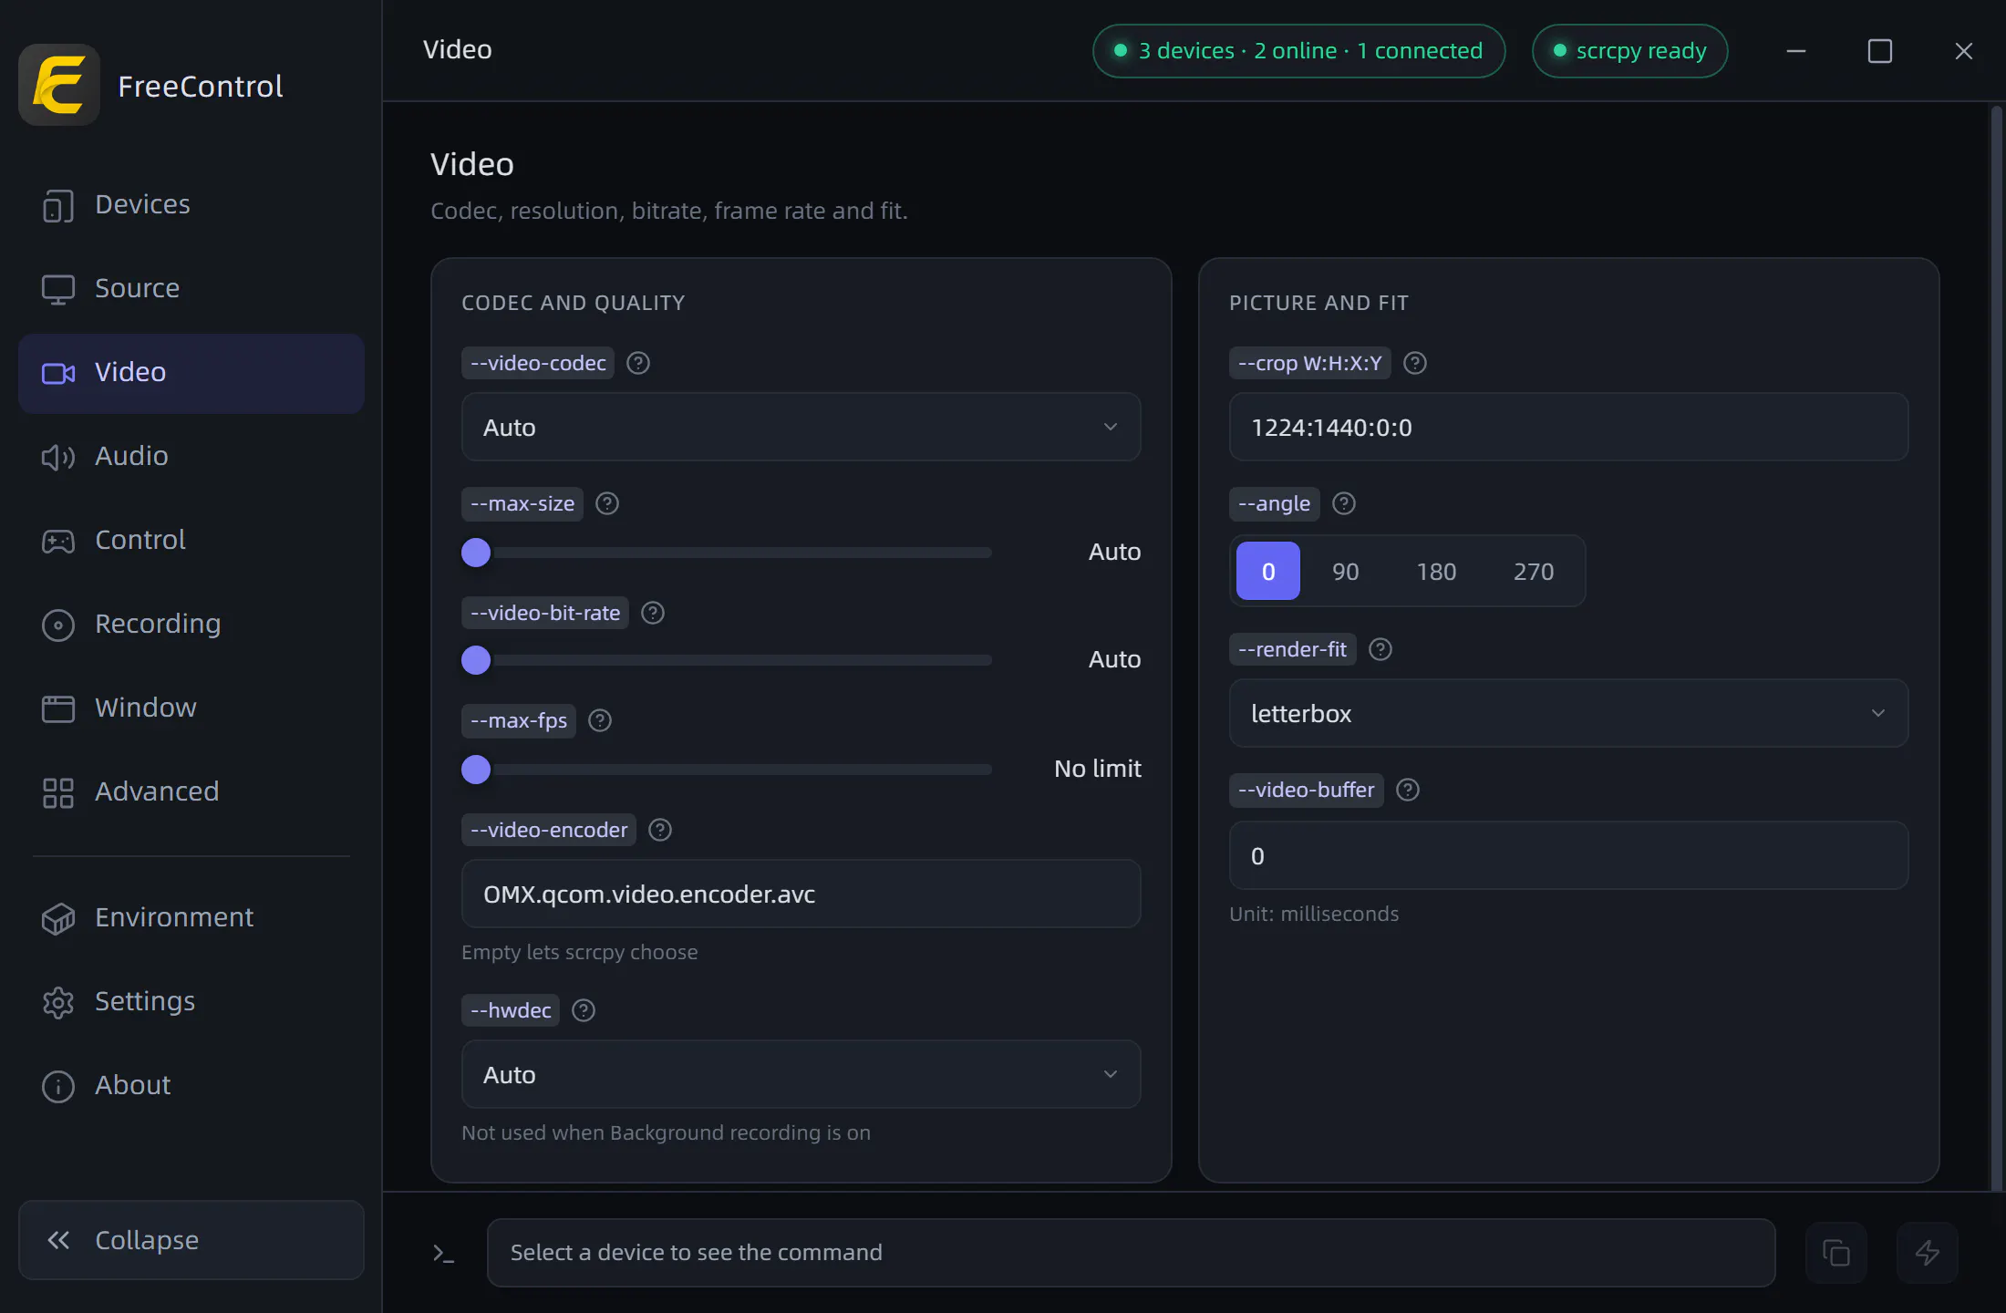Click the --max-fps slider handle

[476, 770]
